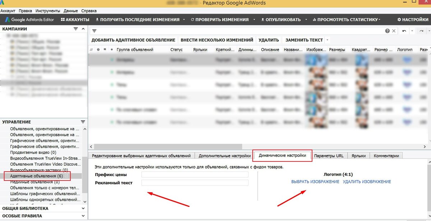Select Видеообъявления TrueView In-Stream item
Screen dimensions: 431x221
(45, 158)
